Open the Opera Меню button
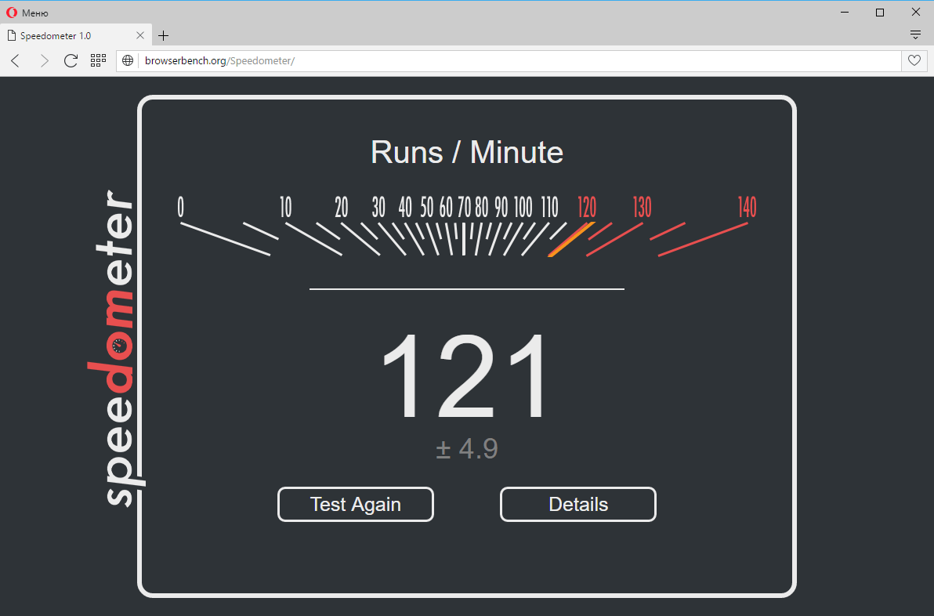 [27, 13]
